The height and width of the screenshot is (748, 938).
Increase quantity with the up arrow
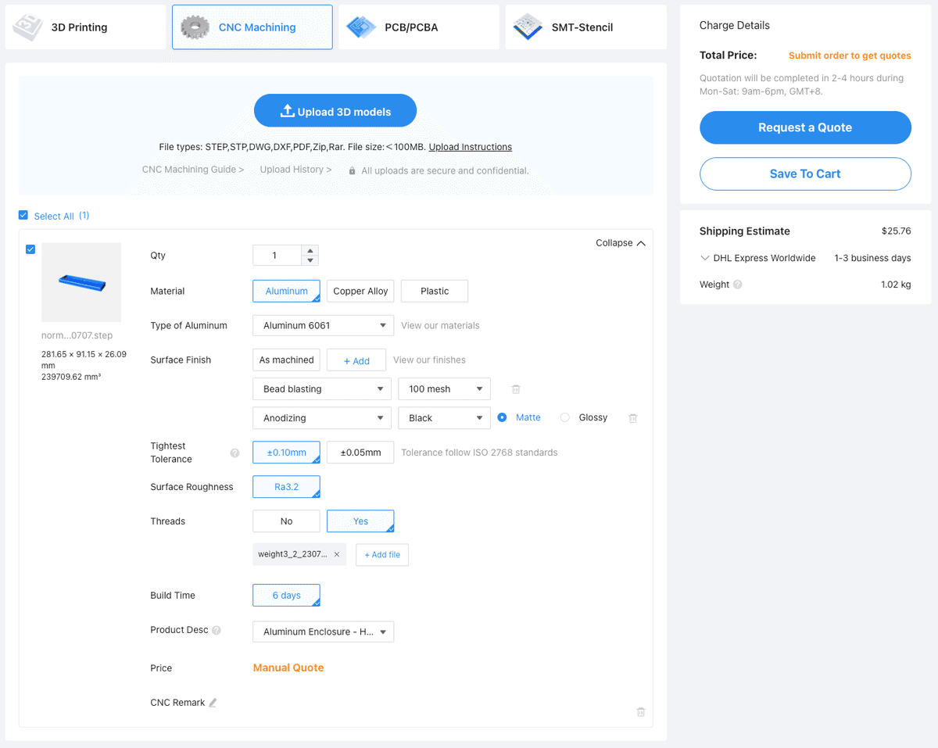pyautogui.click(x=310, y=250)
